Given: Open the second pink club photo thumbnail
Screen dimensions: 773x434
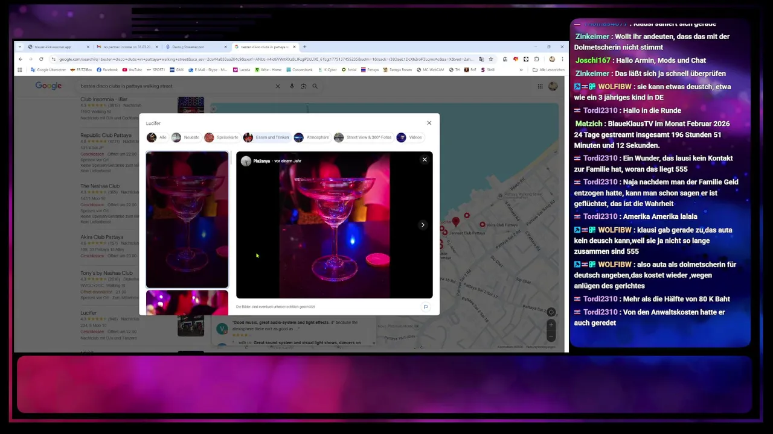Looking at the screenshot, I should click(187, 303).
